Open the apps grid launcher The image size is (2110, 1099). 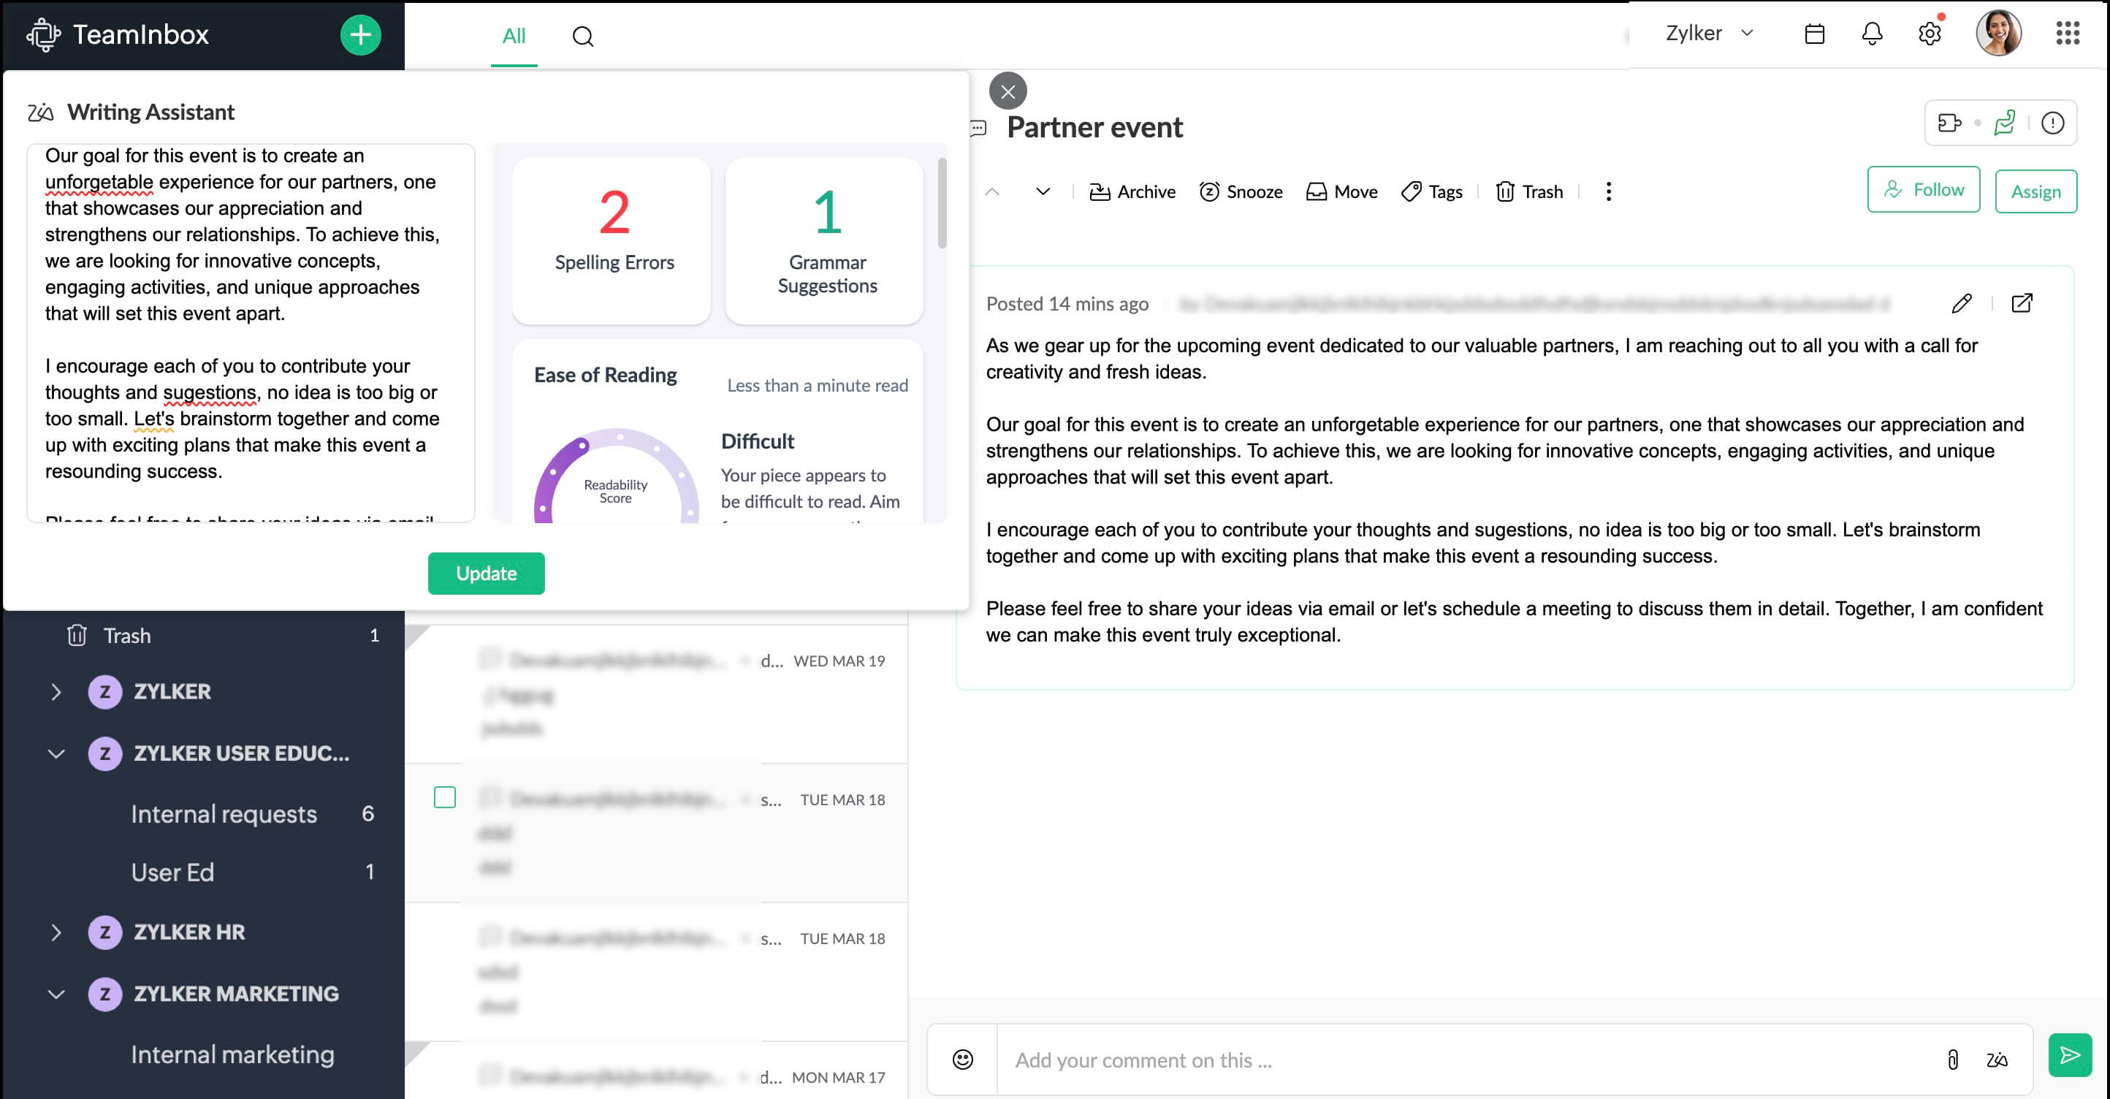click(2068, 34)
